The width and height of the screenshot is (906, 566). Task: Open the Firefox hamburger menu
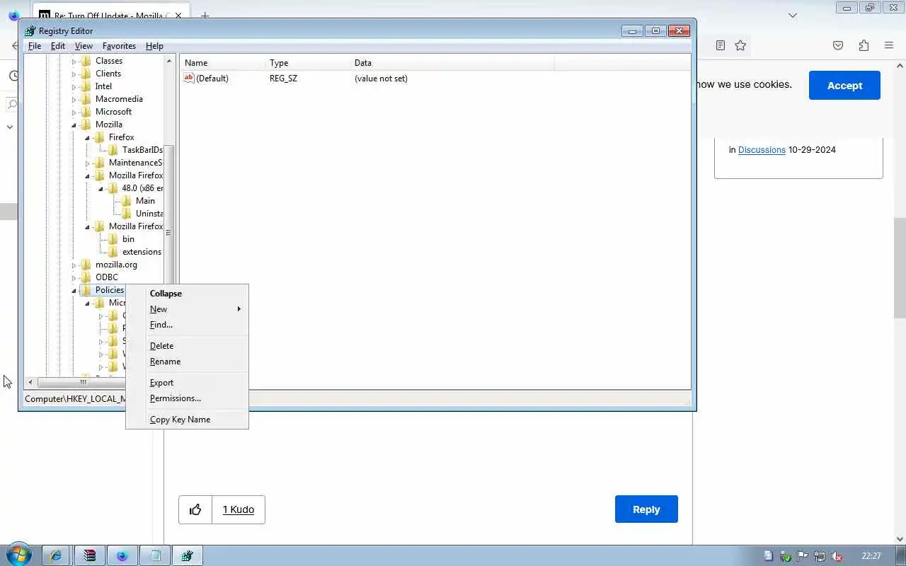point(889,45)
